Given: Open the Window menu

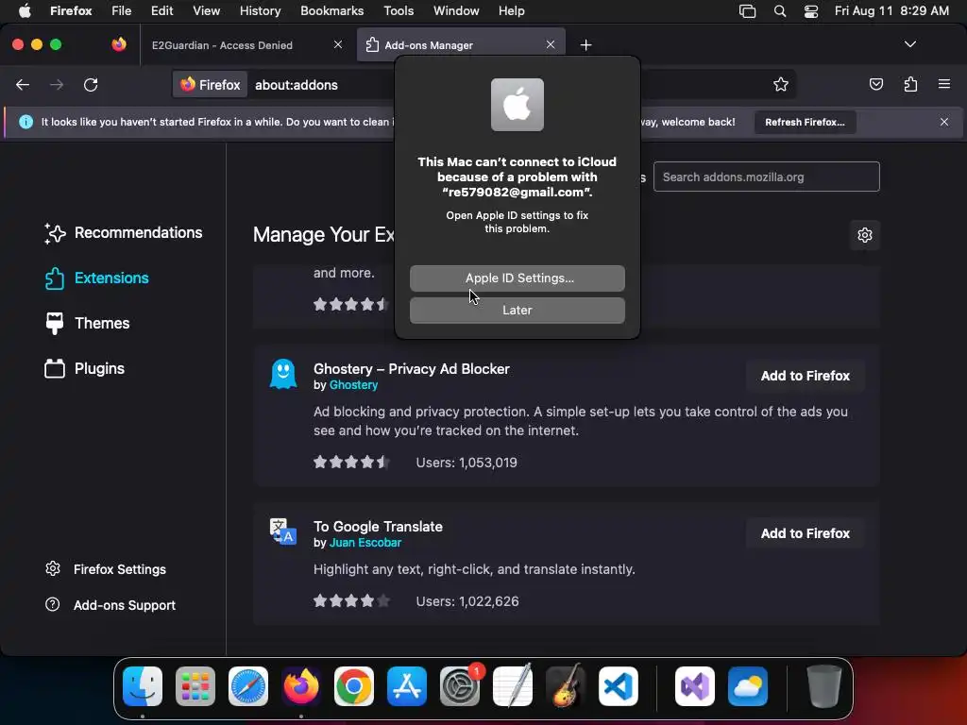Looking at the screenshot, I should coord(456,10).
